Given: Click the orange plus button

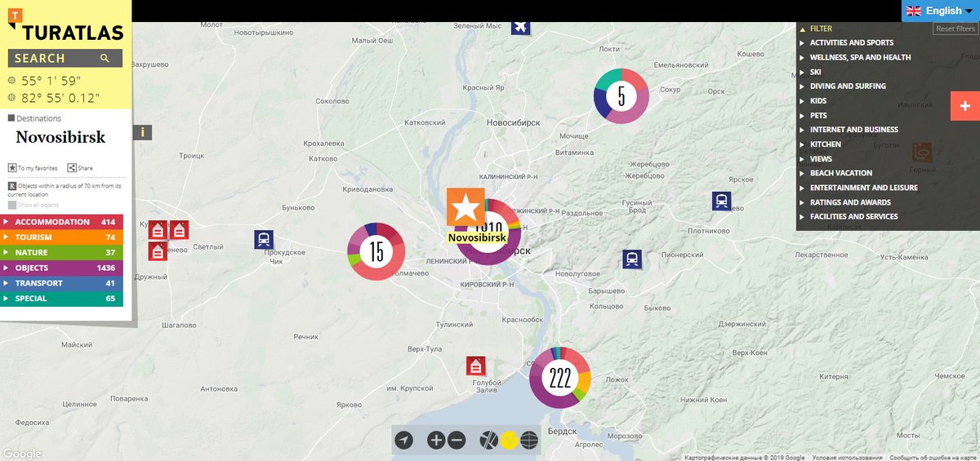Looking at the screenshot, I should coord(965,106).
